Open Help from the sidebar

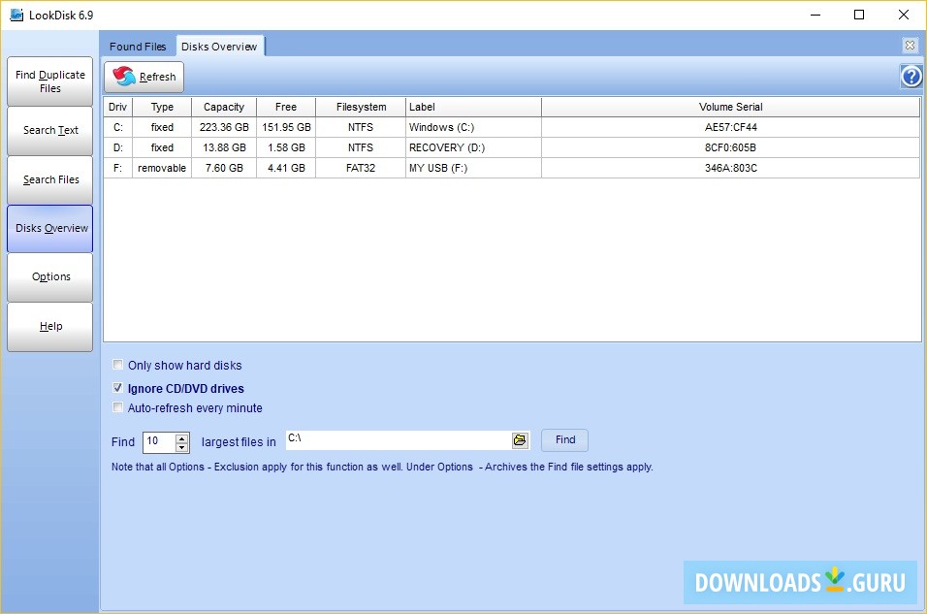49,326
